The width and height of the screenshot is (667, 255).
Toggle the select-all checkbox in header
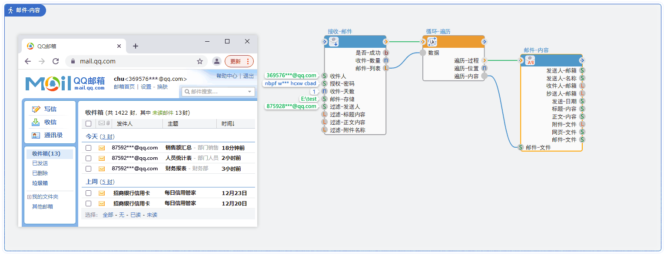point(89,124)
